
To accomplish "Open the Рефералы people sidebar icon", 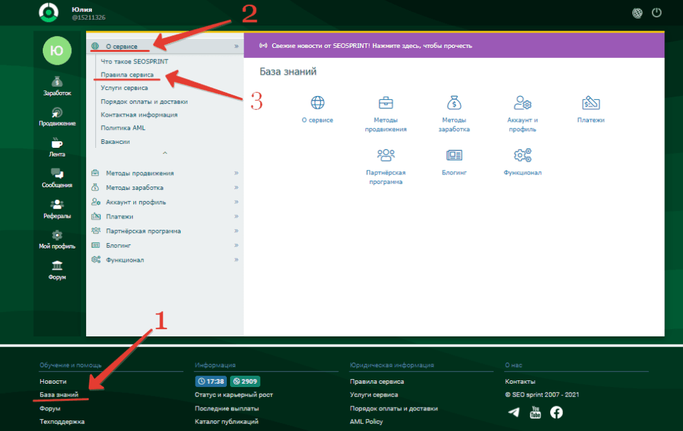I will point(57,205).
